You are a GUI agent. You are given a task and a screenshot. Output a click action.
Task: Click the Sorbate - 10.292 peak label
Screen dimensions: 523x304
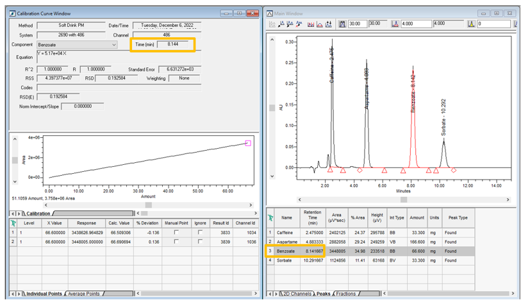444,117
